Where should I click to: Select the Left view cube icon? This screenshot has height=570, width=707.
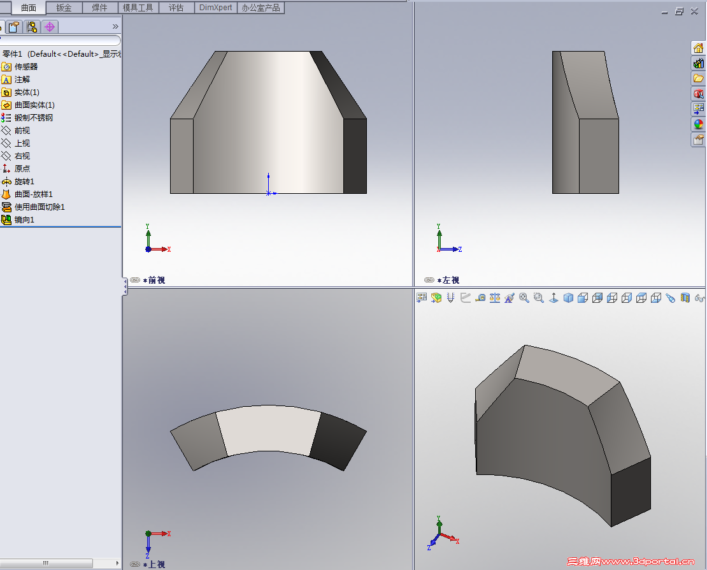pos(612,298)
